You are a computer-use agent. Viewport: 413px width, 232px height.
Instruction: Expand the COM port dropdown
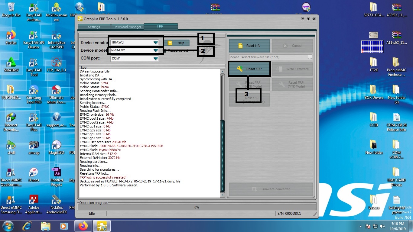155,58
